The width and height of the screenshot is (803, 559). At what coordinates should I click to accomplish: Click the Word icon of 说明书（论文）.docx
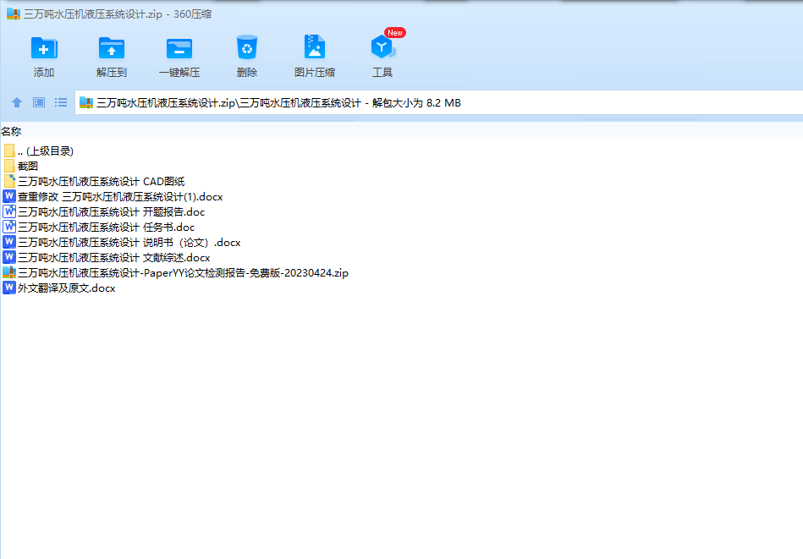point(9,242)
